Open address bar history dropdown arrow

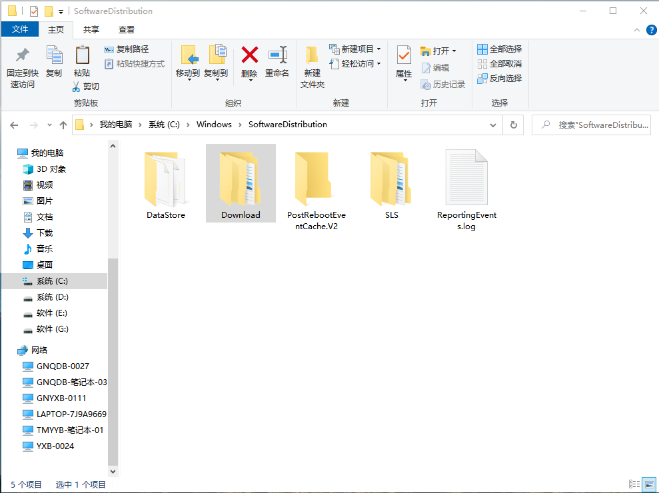pyautogui.click(x=493, y=125)
